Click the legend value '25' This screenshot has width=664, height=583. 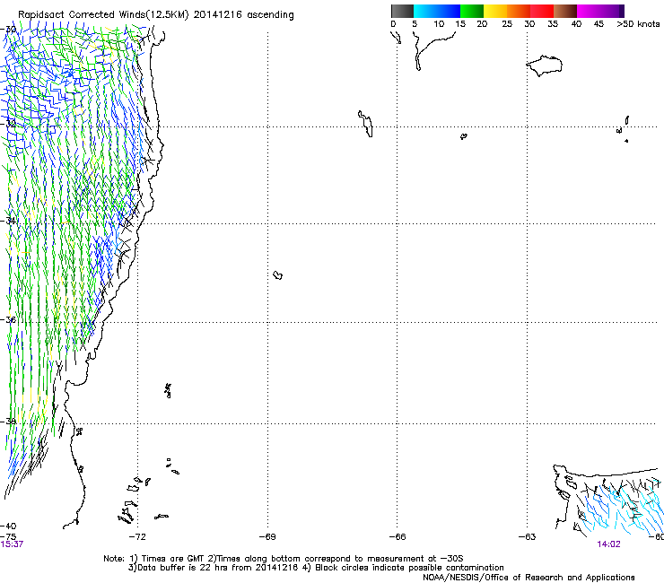pos(507,24)
